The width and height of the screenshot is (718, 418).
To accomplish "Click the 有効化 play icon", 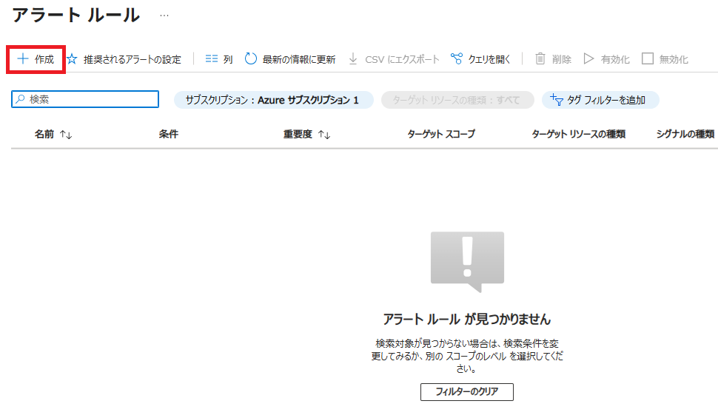I will coord(589,59).
